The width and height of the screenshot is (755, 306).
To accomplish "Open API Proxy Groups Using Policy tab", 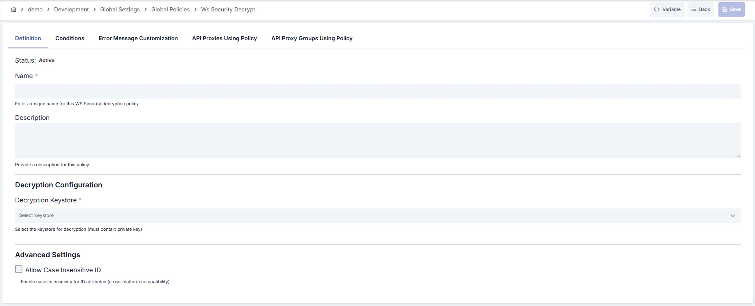I will 312,38.
